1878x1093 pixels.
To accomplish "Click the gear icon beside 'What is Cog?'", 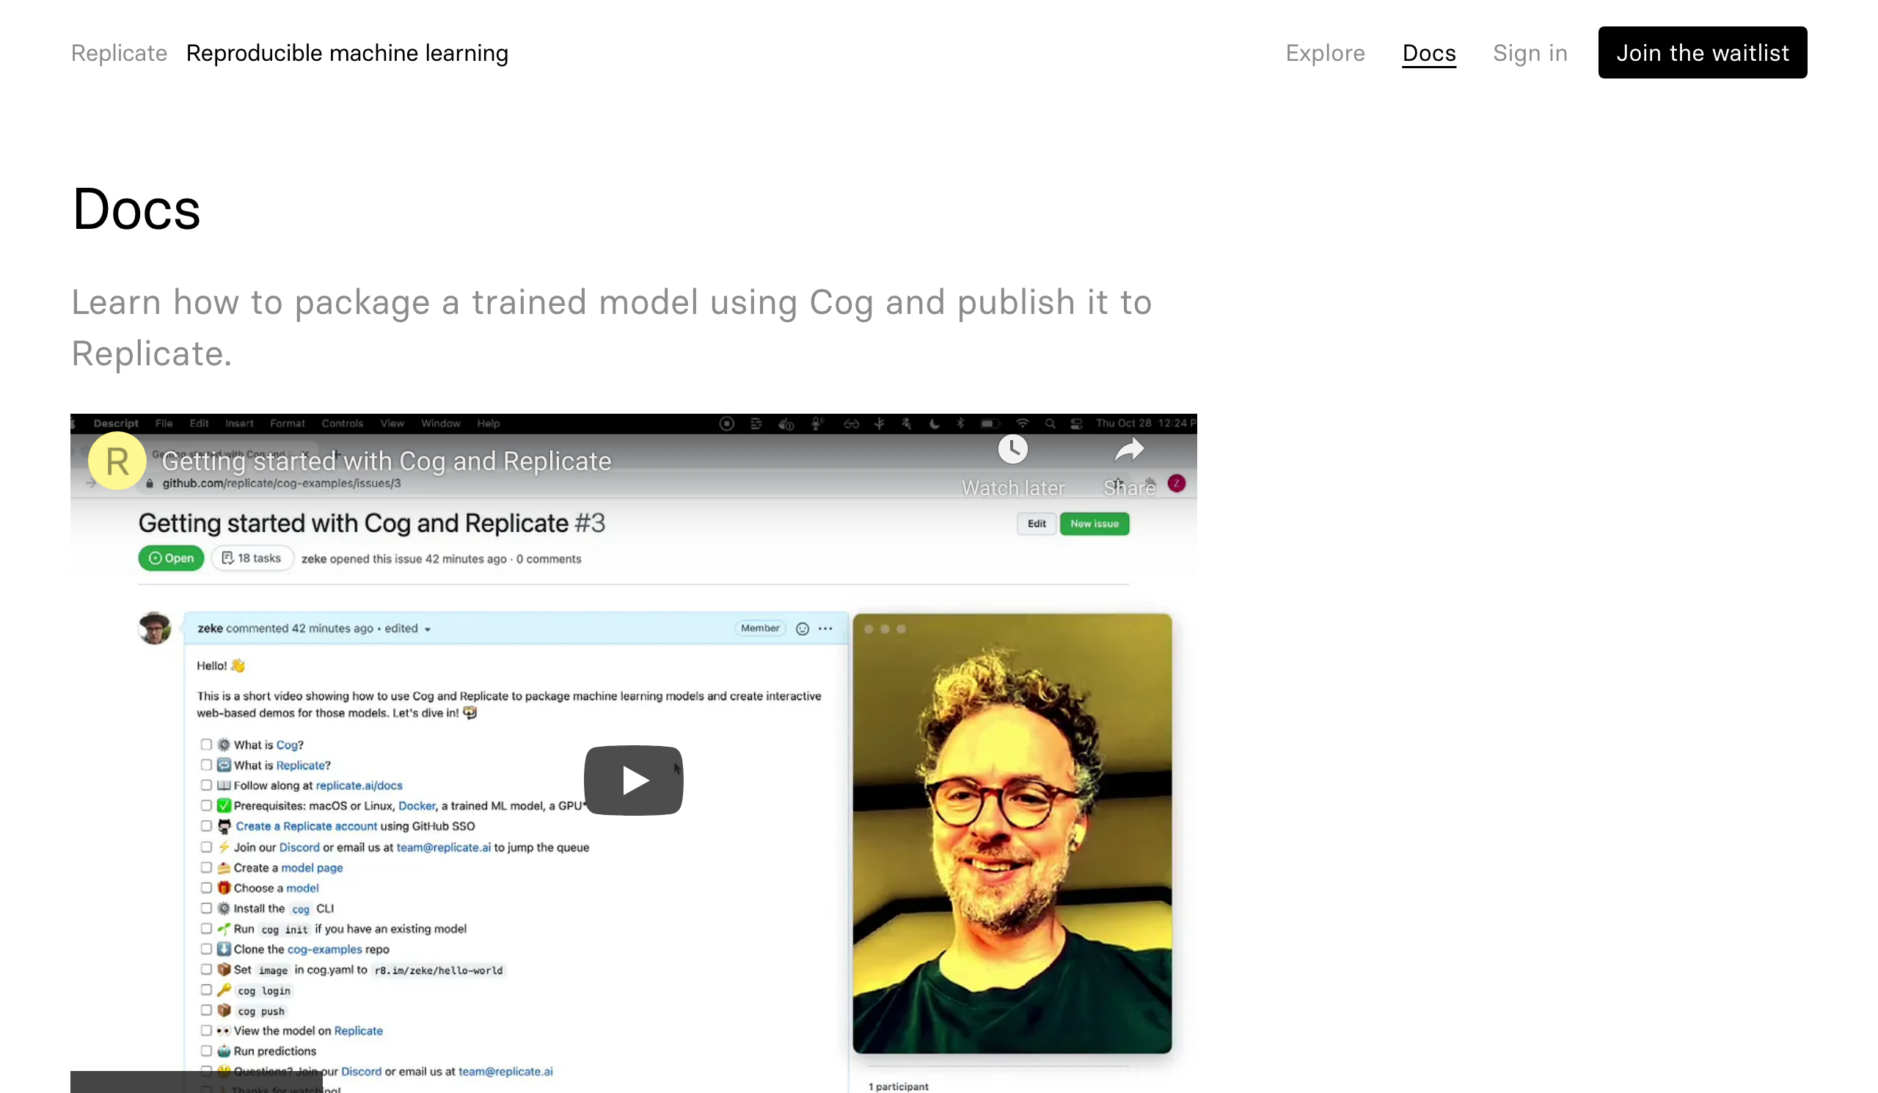I will pyautogui.click(x=224, y=745).
